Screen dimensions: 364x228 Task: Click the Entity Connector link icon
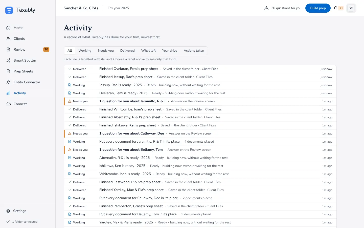pos(8,82)
